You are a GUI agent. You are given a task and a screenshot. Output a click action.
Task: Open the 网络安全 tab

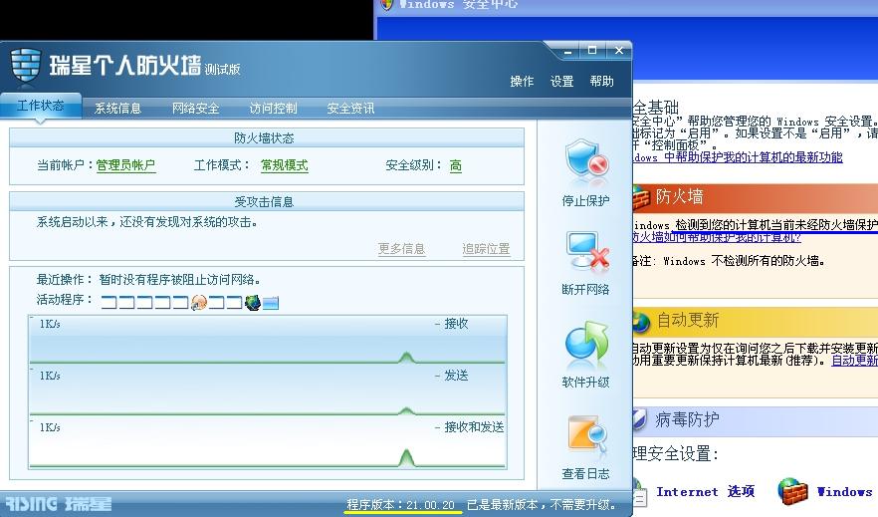(x=195, y=109)
